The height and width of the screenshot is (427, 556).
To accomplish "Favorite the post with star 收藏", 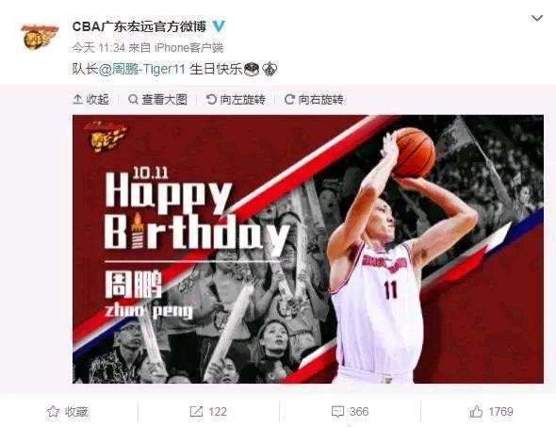I will (67, 412).
